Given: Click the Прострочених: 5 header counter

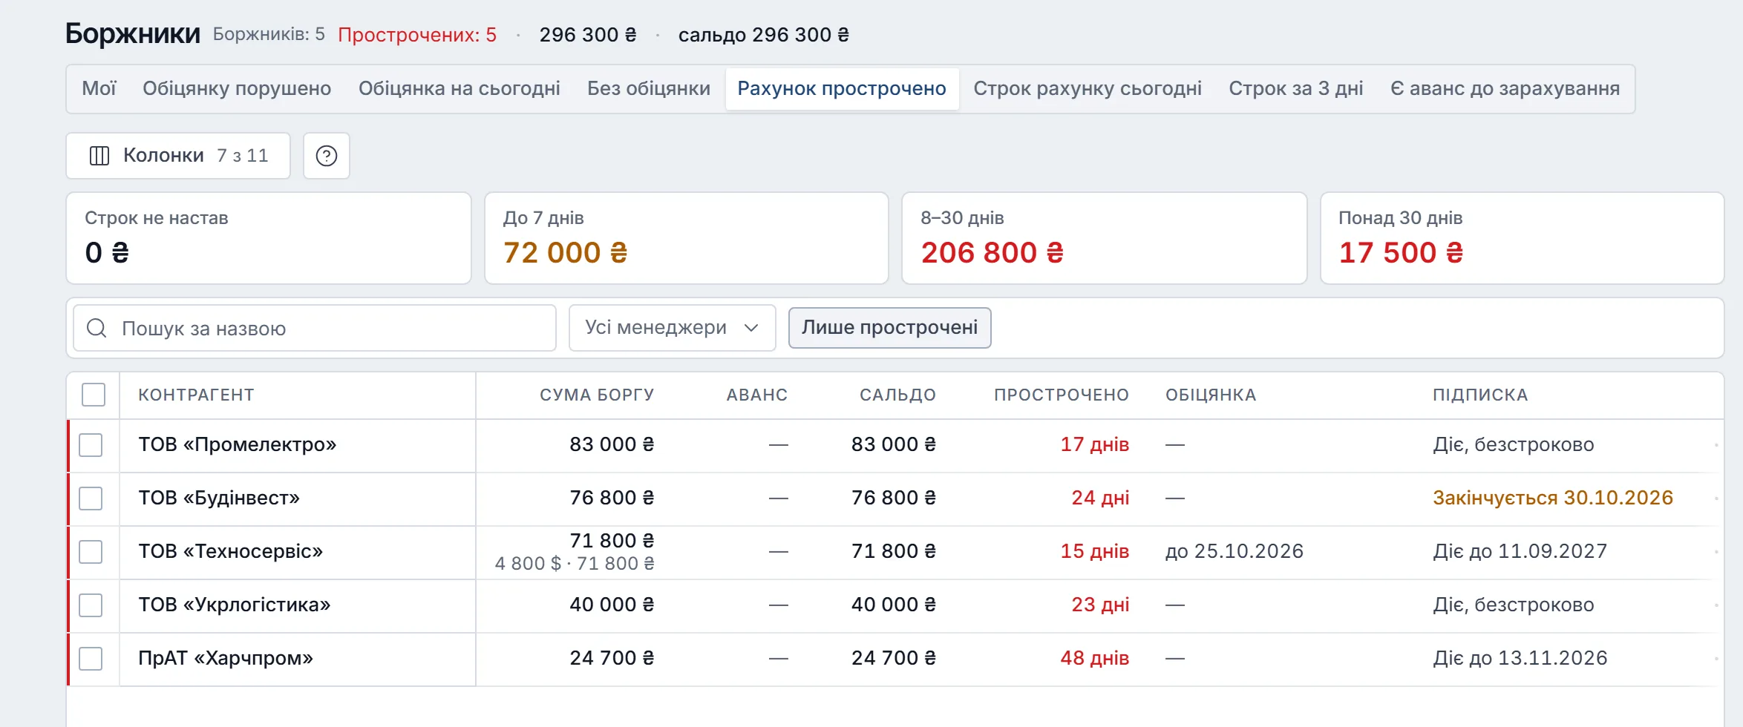Looking at the screenshot, I should coord(417,35).
